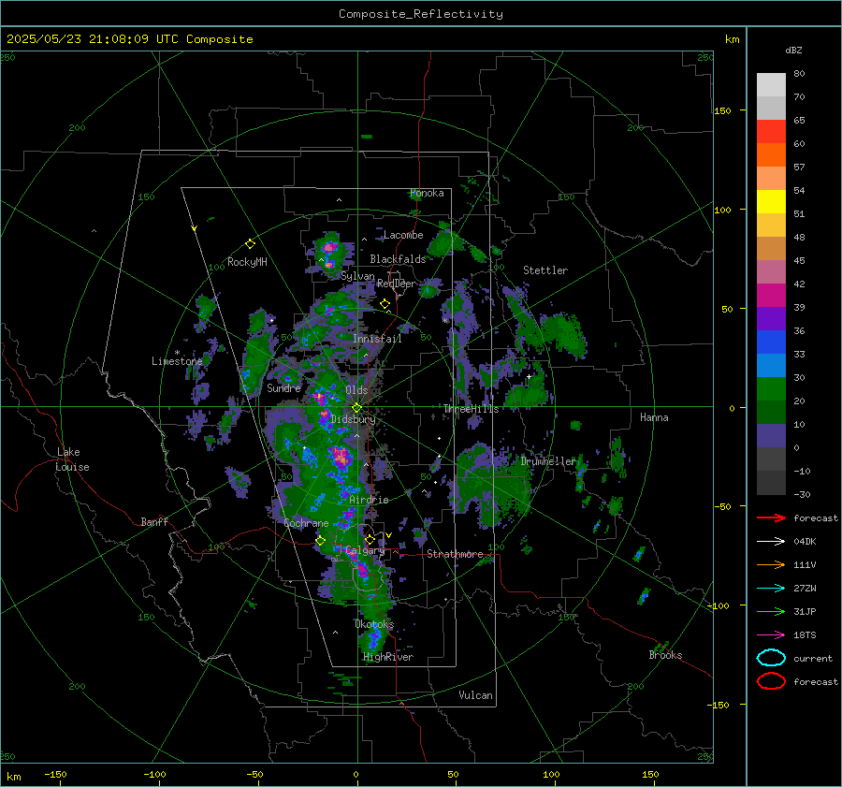The height and width of the screenshot is (787, 842).
Task: Click the Drumheller label
Action: pos(548,461)
